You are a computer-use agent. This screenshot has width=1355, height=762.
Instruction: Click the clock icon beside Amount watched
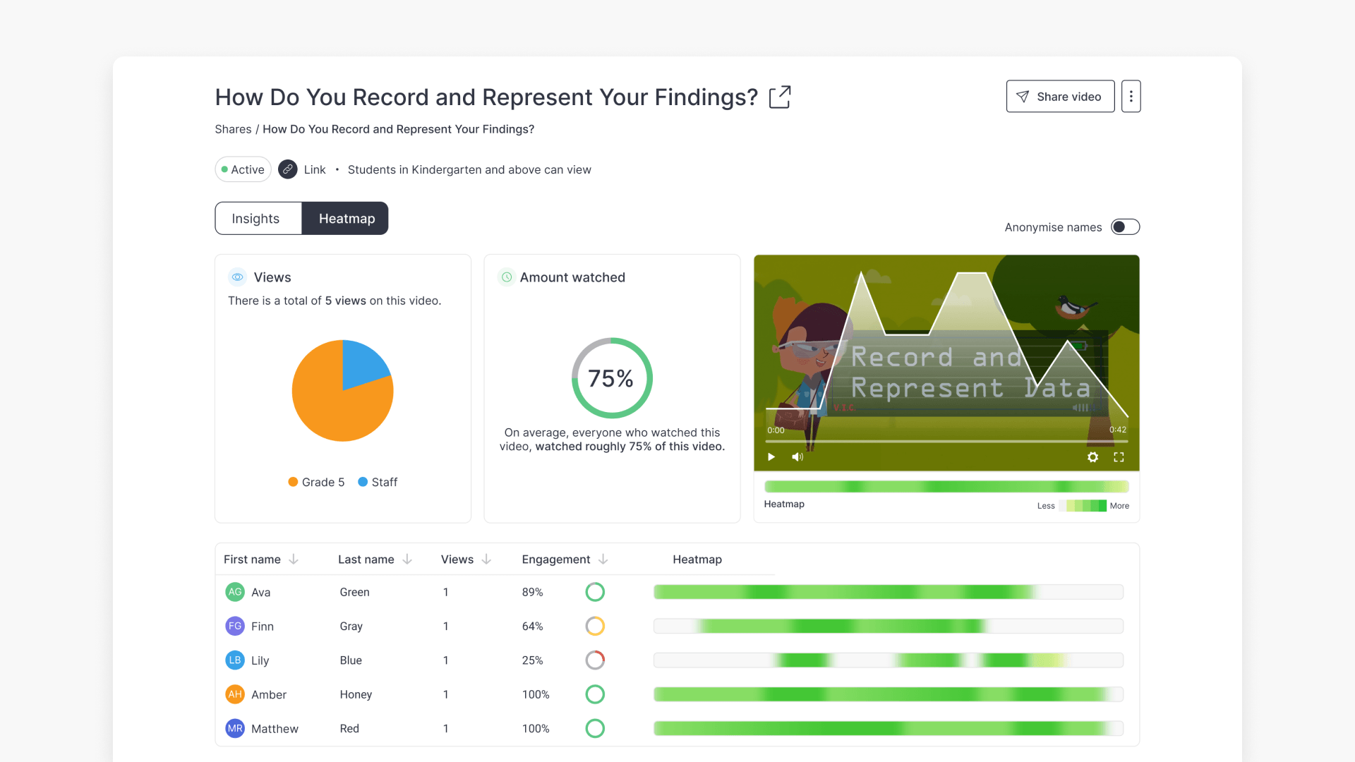[507, 277]
